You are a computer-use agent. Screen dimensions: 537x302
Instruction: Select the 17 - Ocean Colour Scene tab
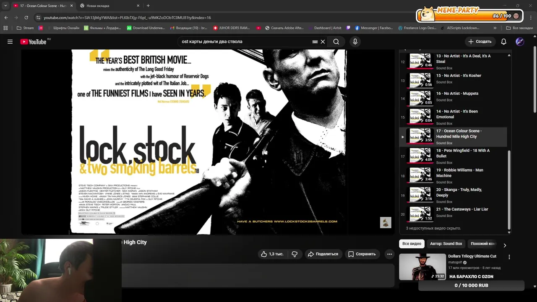43,6
